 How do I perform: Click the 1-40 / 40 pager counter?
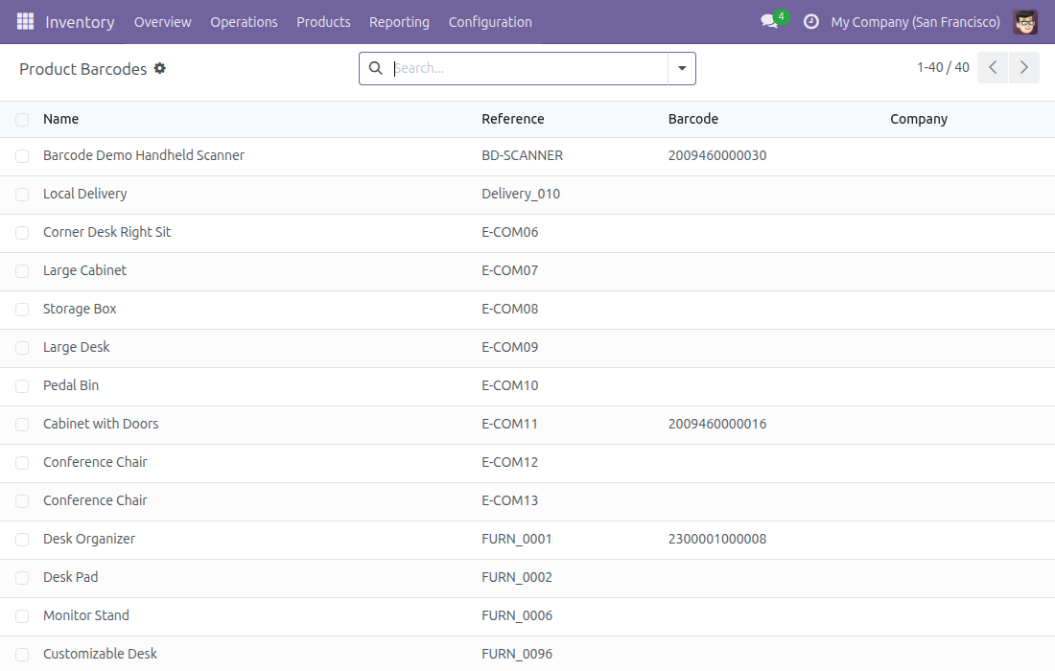[x=943, y=67]
